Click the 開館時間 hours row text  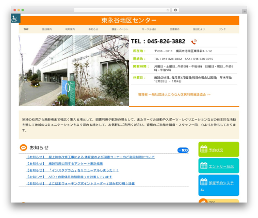pyautogui.click(x=193, y=68)
